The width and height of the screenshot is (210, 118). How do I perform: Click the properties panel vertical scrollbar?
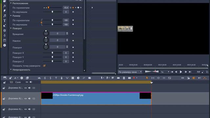pyautogui.click(x=84, y=20)
